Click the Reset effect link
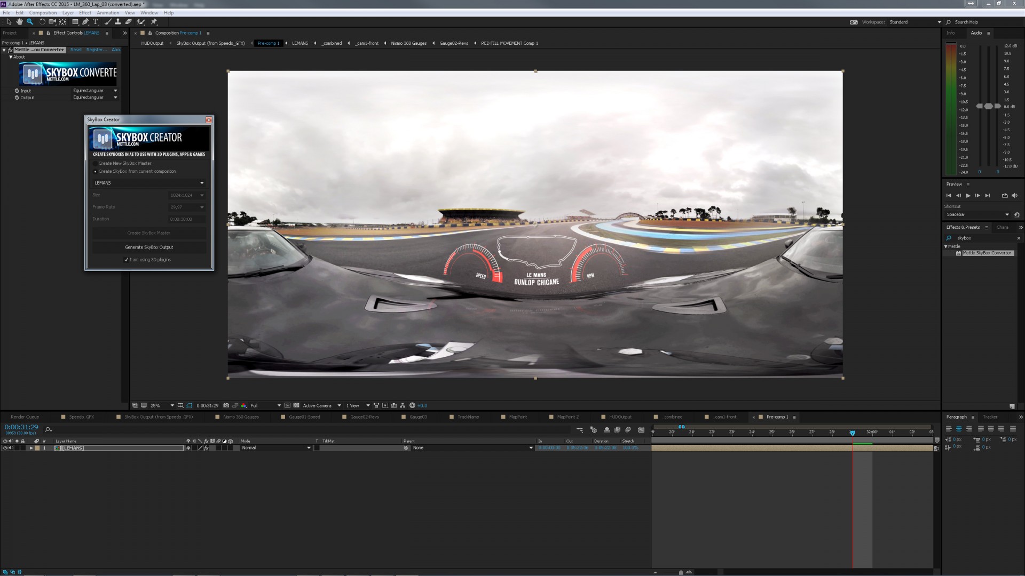This screenshot has height=576, width=1025. (x=76, y=50)
